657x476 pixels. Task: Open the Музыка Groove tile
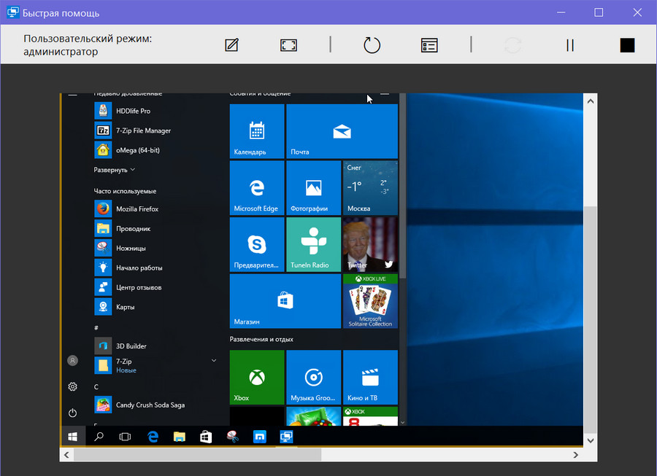(x=313, y=378)
